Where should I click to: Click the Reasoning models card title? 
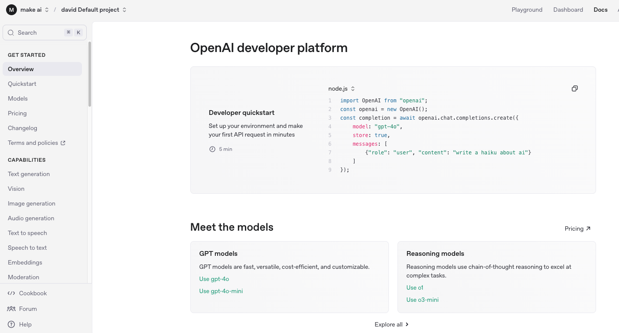[435, 254]
